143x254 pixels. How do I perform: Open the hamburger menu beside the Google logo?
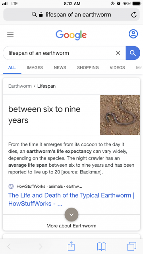(10, 35)
